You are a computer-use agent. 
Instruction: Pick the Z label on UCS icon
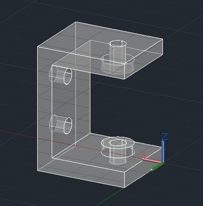point(165,136)
